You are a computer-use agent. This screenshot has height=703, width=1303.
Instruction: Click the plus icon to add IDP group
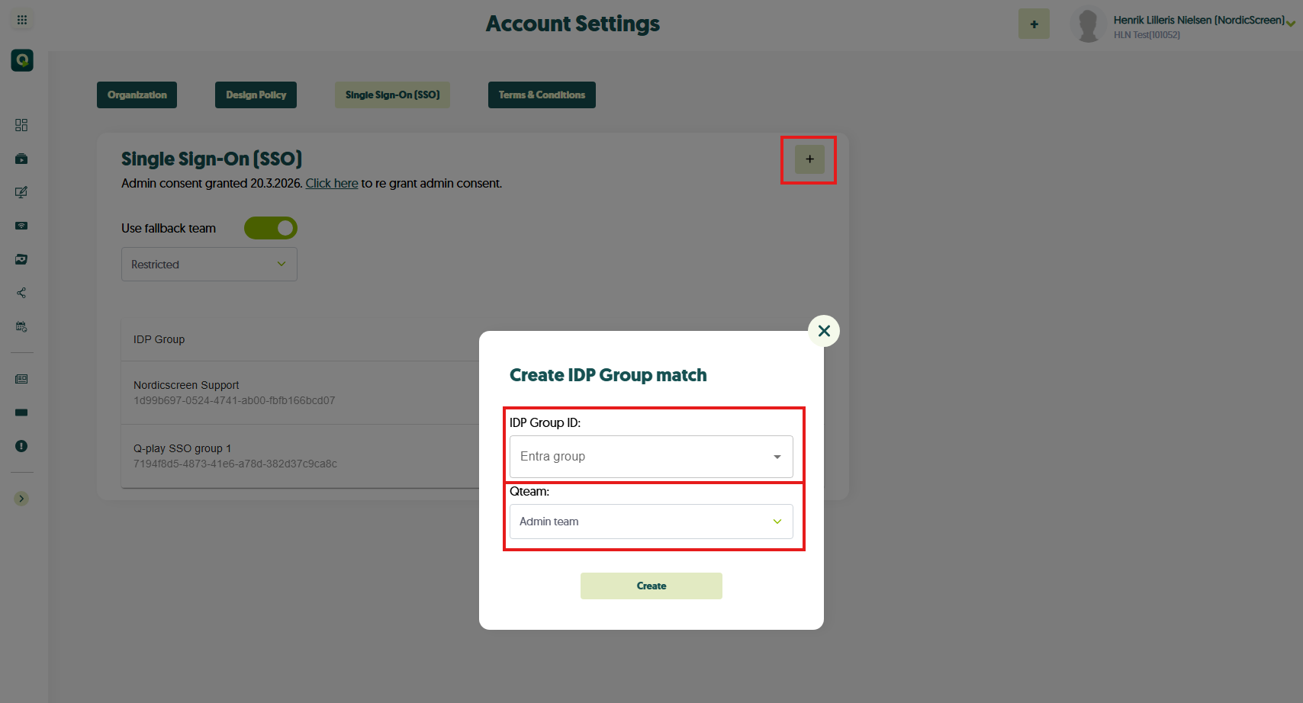(x=809, y=159)
